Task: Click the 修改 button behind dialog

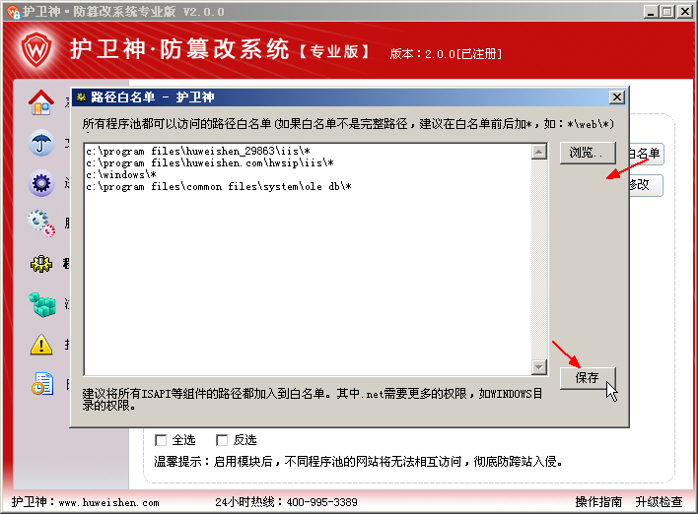Action: 646,185
